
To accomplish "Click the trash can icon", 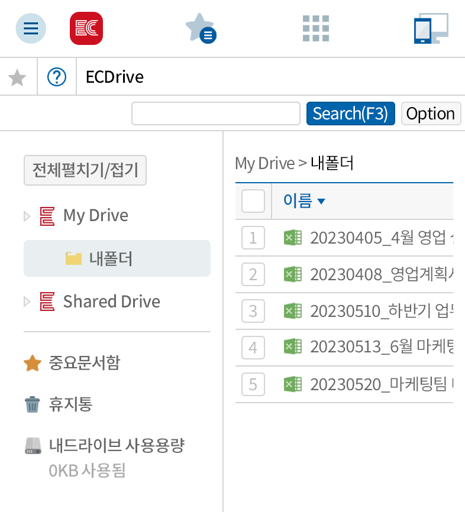I will click(33, 404).
